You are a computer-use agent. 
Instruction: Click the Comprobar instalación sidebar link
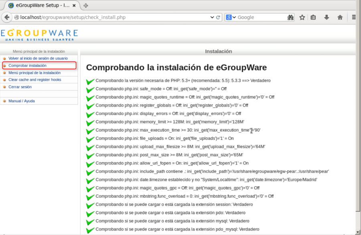coord(28,65)
